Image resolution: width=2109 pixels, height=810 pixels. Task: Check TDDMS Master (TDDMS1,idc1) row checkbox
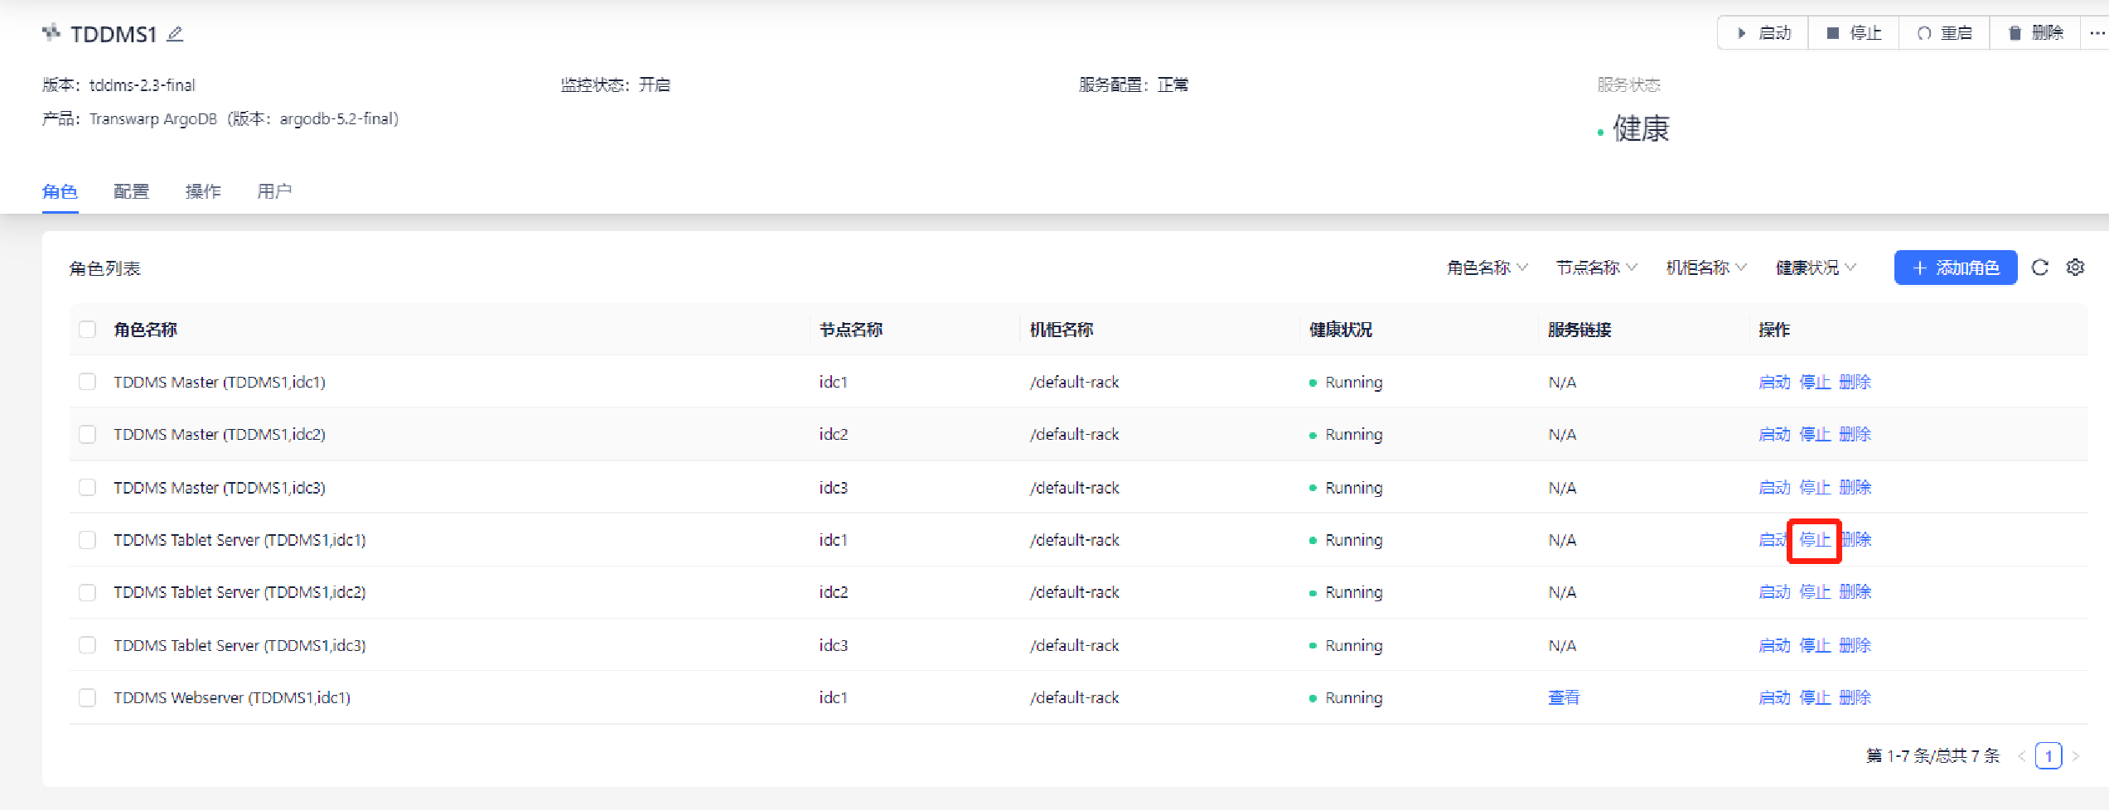point(87,382)
